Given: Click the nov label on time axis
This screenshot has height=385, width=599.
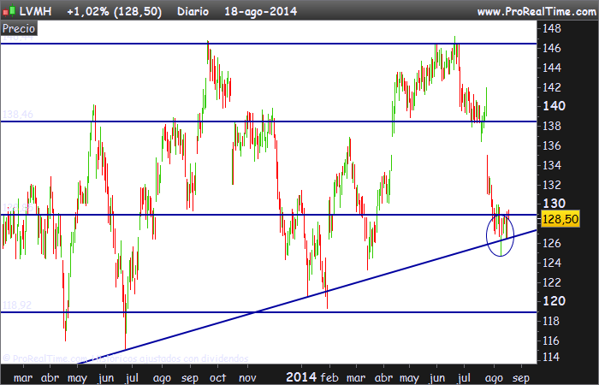Looking at the screenshot, I should pyautogui.click(x=247, y=378).
